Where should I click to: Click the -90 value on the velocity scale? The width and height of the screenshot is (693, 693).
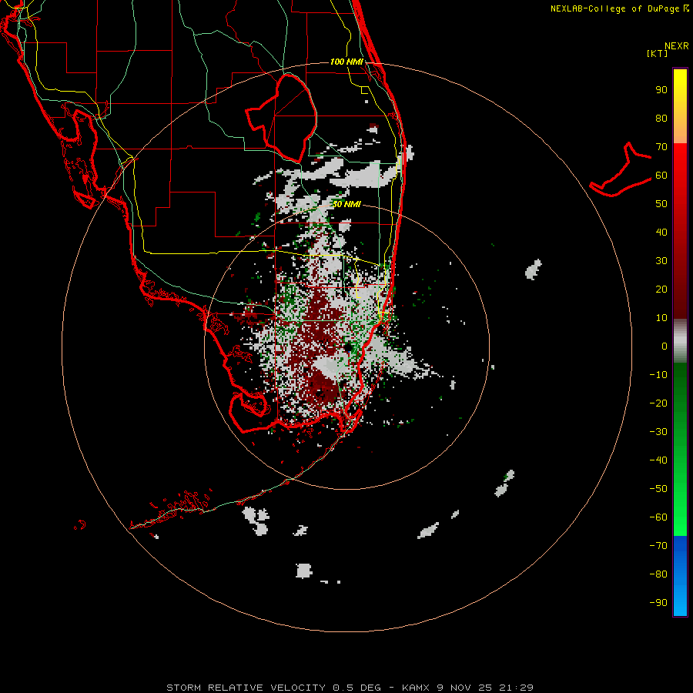click(658, 602)
